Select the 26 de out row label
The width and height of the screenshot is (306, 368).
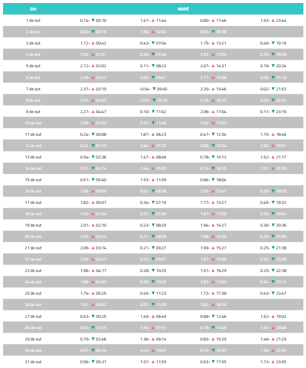tap(33, 305)
